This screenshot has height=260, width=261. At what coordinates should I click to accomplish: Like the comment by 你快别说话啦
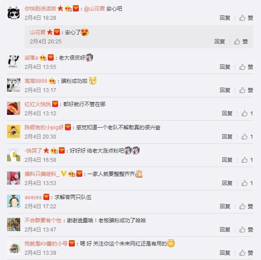click(246, 18)
